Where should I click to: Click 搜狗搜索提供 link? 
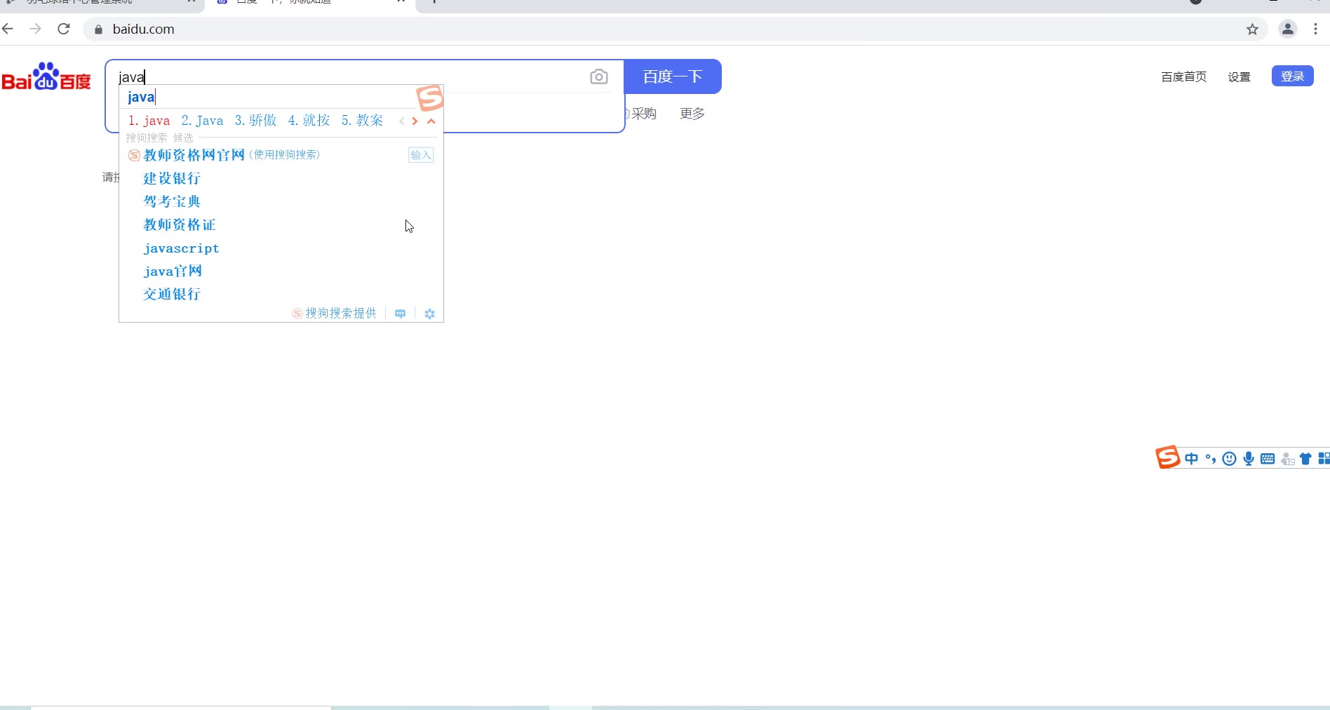tap(335, 313)
